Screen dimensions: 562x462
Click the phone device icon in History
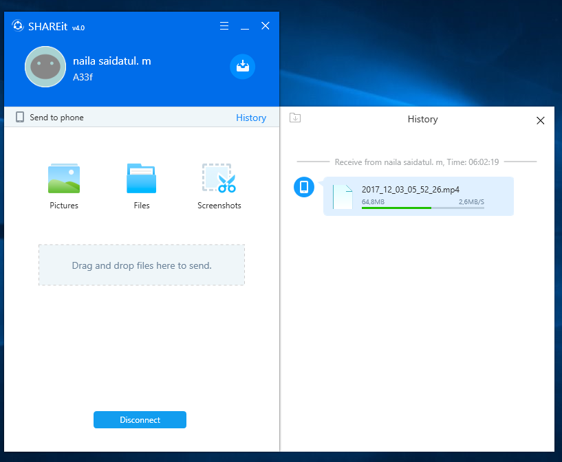coord(304,187)
